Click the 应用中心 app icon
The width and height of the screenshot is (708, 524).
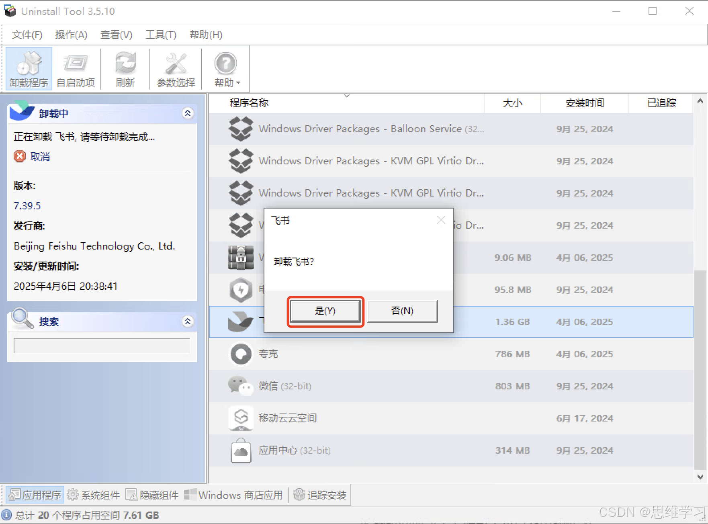(x=241, y=450)
